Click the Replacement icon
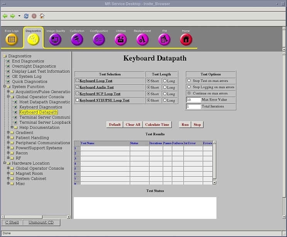Image resolution: width=287 pixels, height=237 pixels. coord(142,39)
